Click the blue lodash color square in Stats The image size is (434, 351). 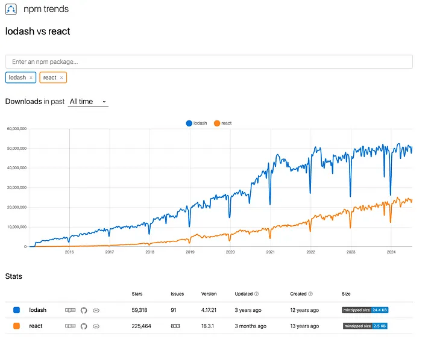tap(17, 310)
